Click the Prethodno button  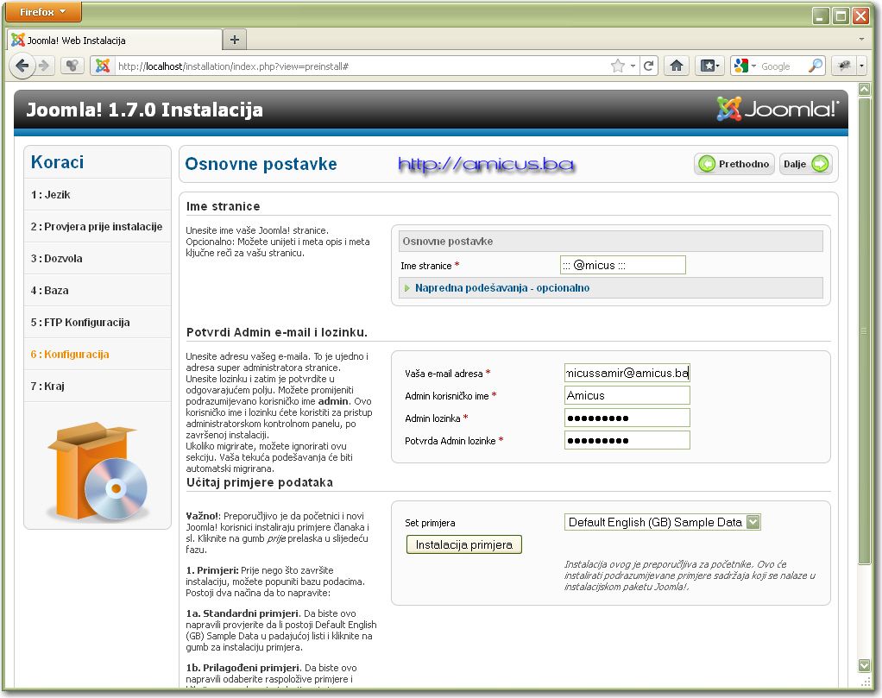734,164
